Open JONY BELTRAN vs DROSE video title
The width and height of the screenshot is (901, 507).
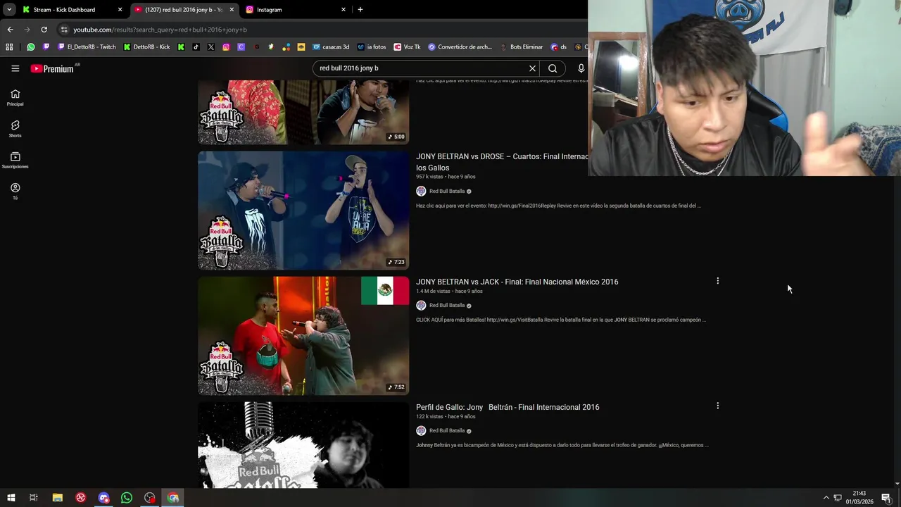pyautogui.click(x=502, y=162)
